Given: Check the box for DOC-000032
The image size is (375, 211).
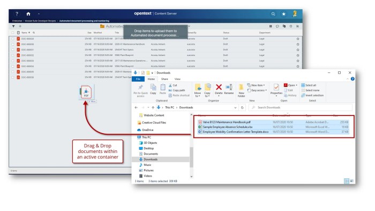Looking at the screenshot, I should coord(13,55).
